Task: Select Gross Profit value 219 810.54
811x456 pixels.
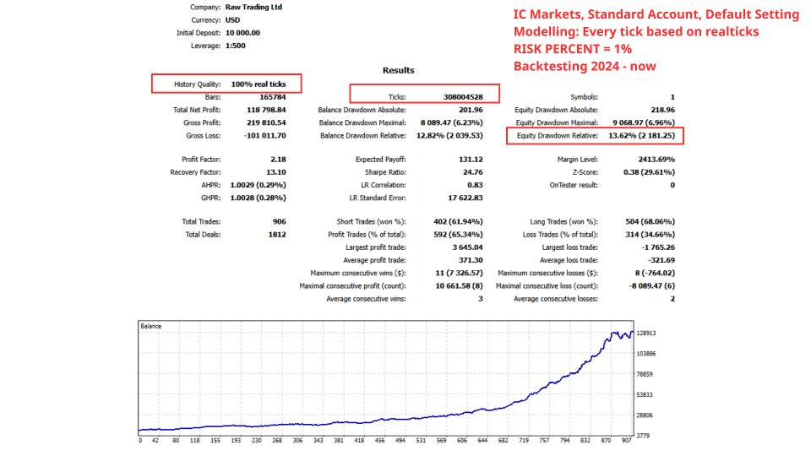Action: tap(266, 123)
